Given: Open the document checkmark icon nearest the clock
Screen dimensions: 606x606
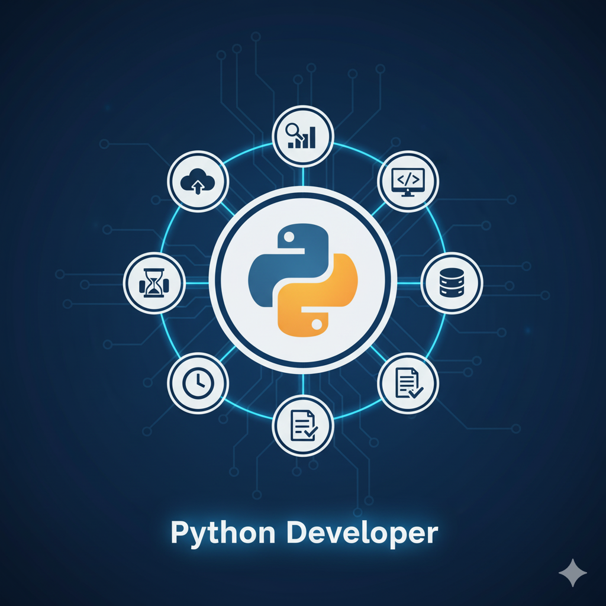Looking at the screenshot, I should point(303,426).
